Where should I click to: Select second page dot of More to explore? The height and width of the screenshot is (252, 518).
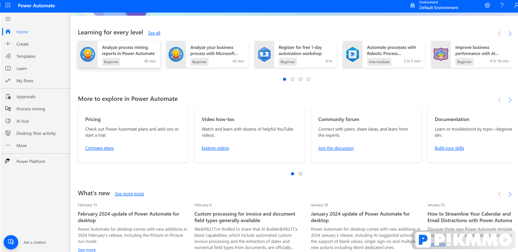tap(300, 174)
